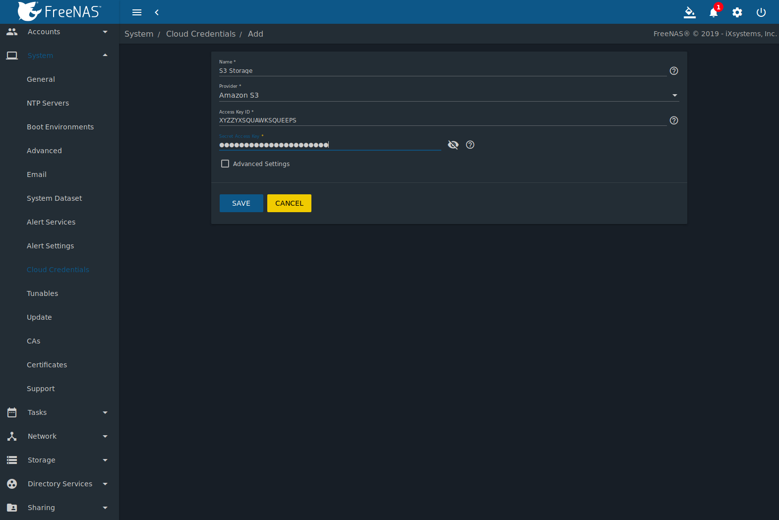Open Alert Services
The height and width of the screenshot is (520, 779).
[51, 222]
